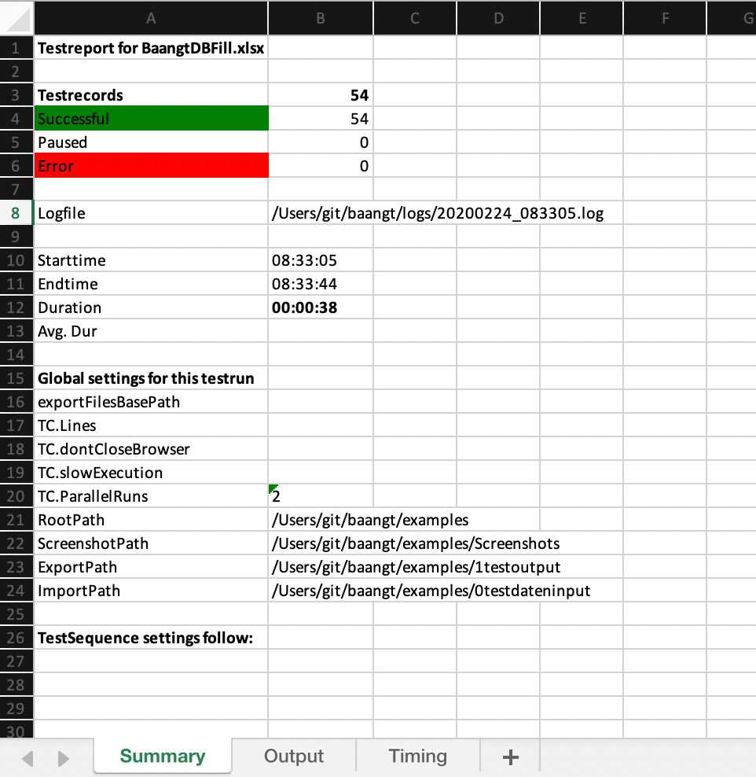Click the 'Logfile' label cell
The height and width of the screenshot is (777, 756).
(x=151, y=213)
